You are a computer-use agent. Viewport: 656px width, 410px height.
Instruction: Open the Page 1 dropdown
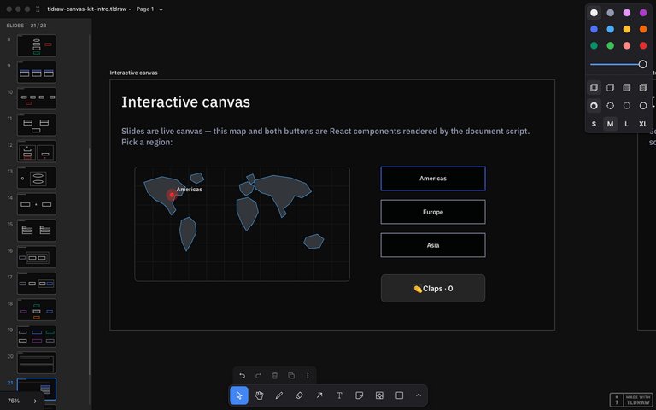pyautogui.click(x=149, y=9)
